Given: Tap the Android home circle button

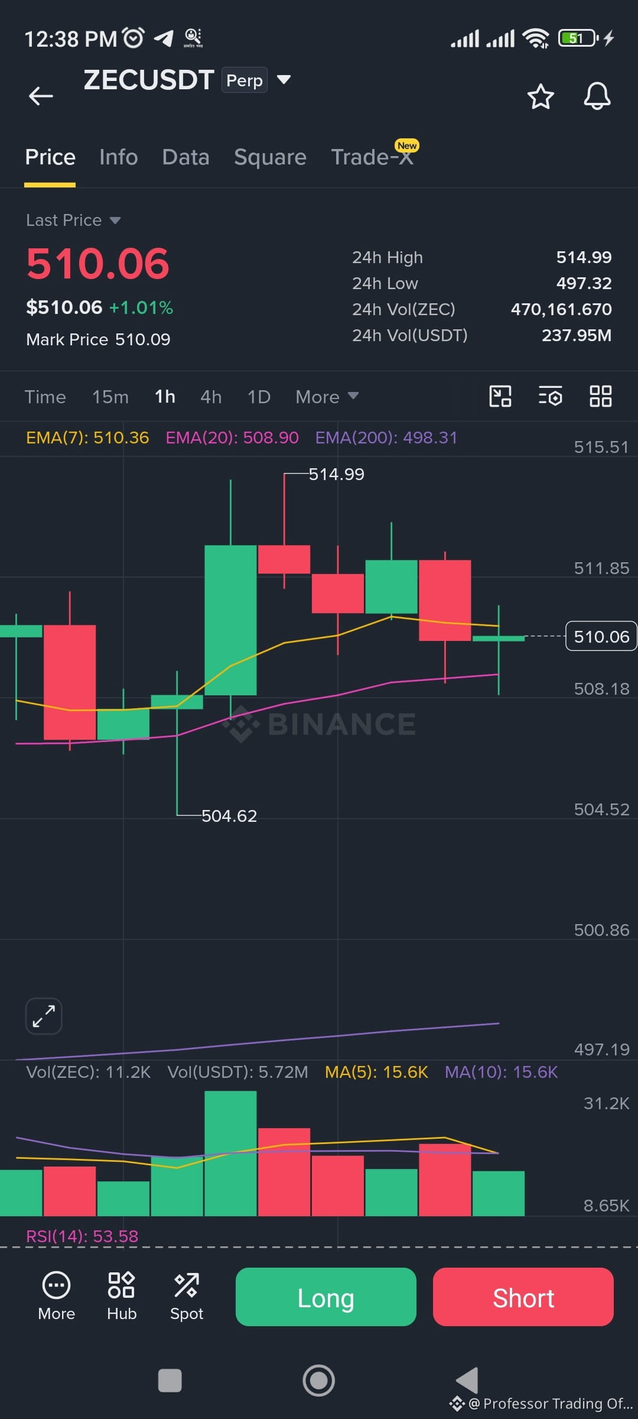Looking at the screenshot, I should pos(319,1381).
